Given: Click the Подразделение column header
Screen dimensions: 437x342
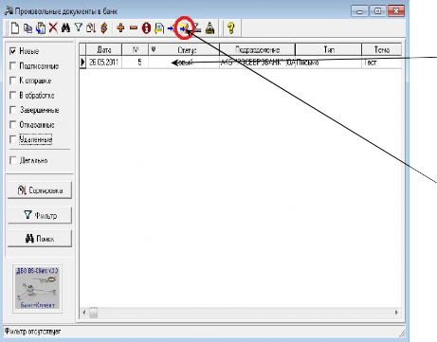Looking at the screenshot, I should 257,49.
